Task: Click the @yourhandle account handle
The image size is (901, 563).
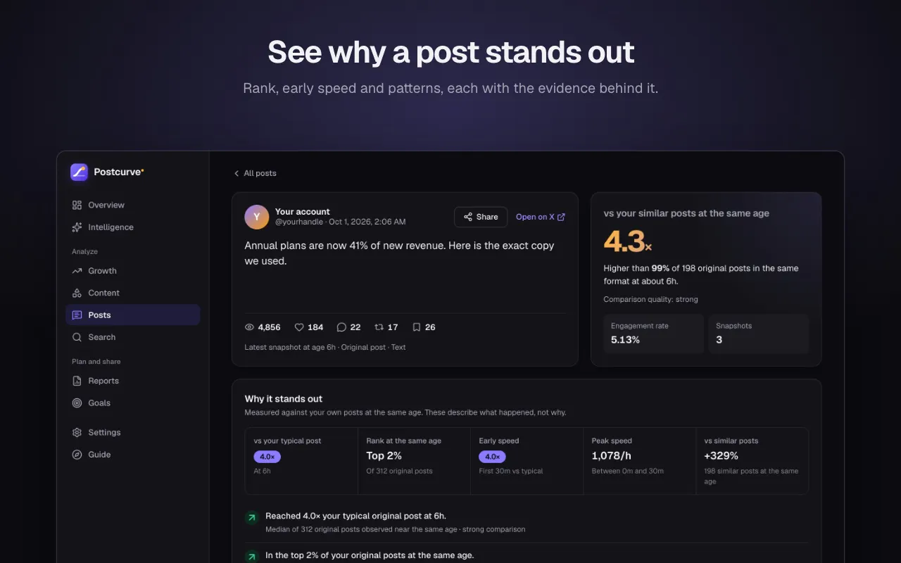Action: (x=298, y=222)
